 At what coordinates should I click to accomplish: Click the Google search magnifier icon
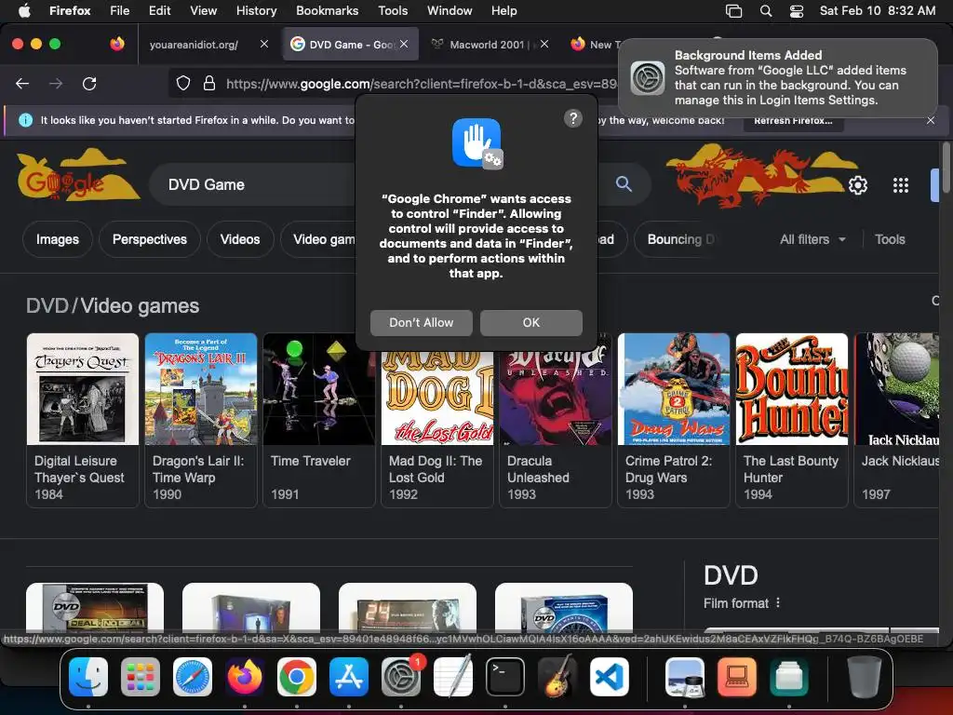pyautogui.click(x=624, y=183)
